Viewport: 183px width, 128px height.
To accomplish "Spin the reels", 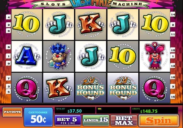I will pyautogui.click(x=158, y=121).
